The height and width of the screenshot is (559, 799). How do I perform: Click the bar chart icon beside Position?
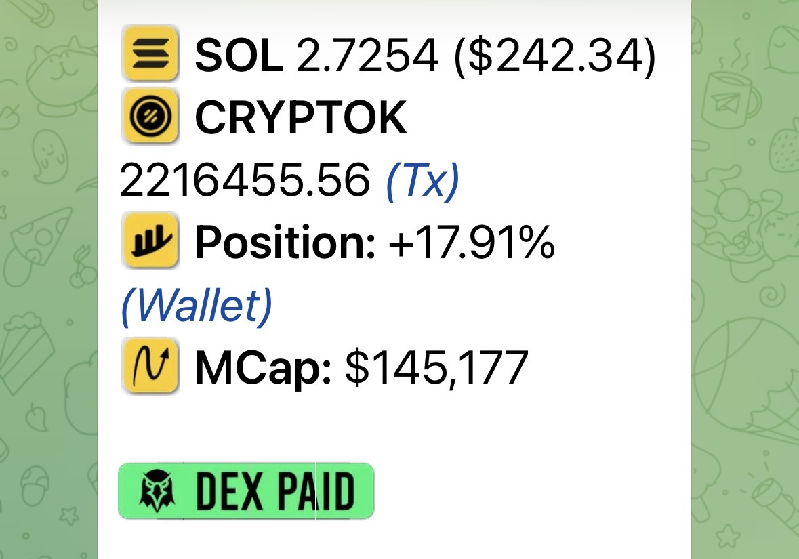[150, 242]
